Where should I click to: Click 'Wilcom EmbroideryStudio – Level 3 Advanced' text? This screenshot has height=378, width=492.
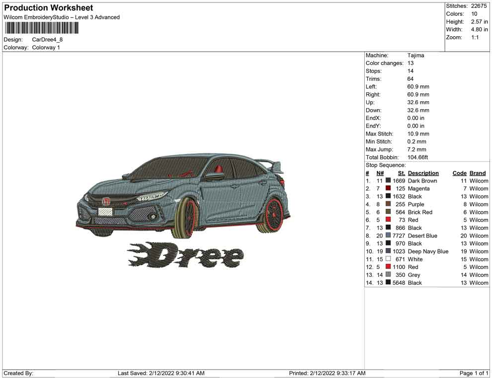point(62,17)
